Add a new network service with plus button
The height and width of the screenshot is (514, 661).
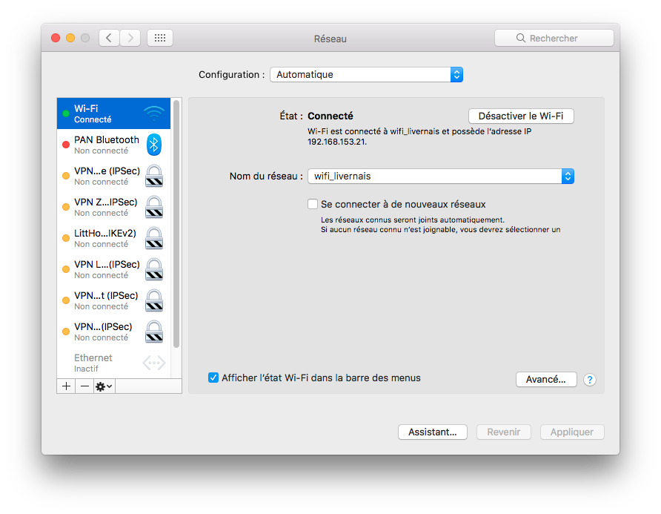pos(66,386)
